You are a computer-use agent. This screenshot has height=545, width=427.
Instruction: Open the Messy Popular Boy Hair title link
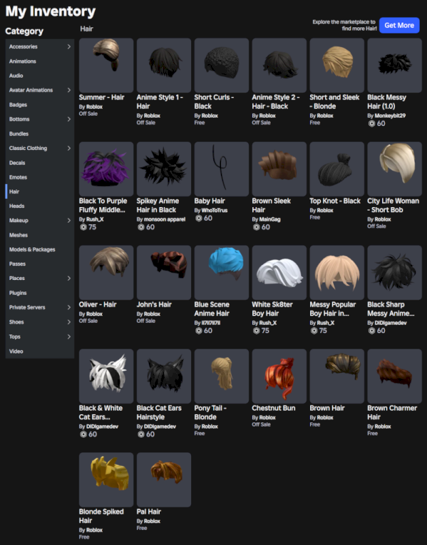tap(332, 309)
